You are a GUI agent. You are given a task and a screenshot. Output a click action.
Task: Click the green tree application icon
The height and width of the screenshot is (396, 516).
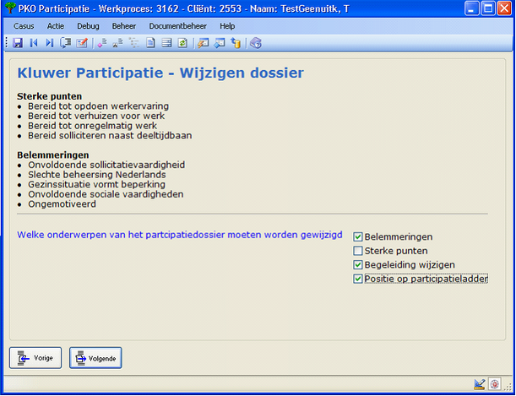tap(10, 8)
